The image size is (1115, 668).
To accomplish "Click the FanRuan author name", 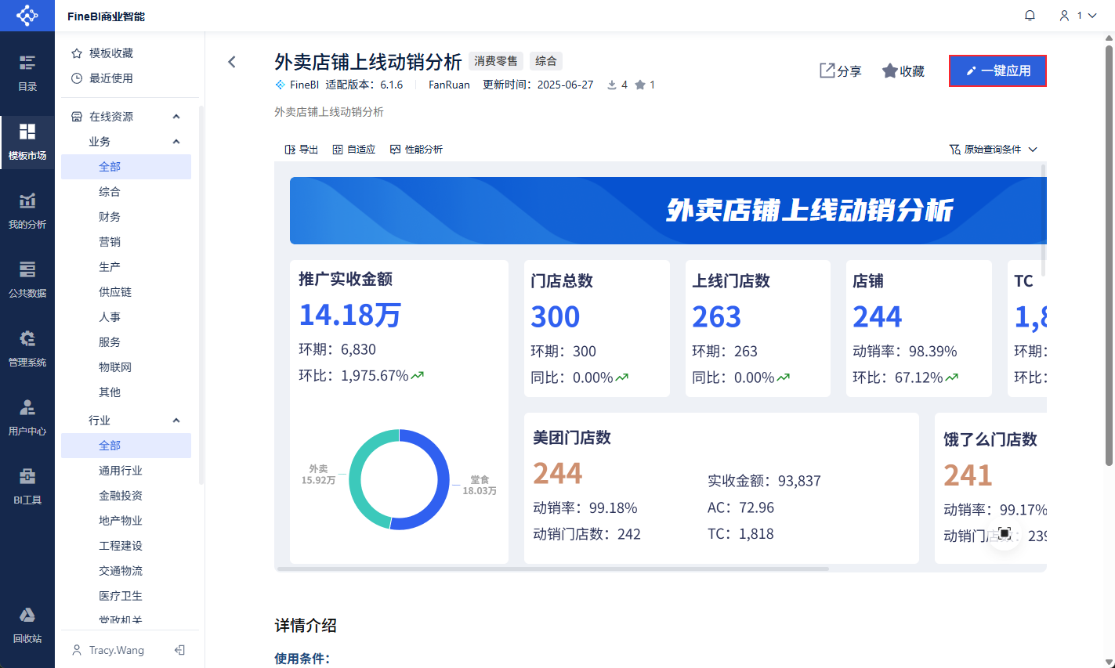I will pos(449,85).
